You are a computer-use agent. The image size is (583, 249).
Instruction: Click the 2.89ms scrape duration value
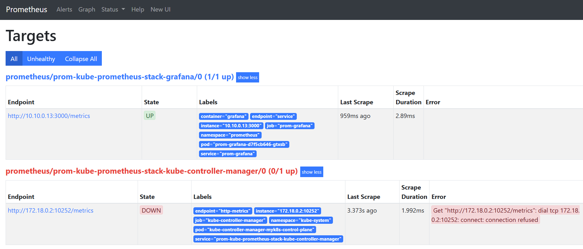405,116
